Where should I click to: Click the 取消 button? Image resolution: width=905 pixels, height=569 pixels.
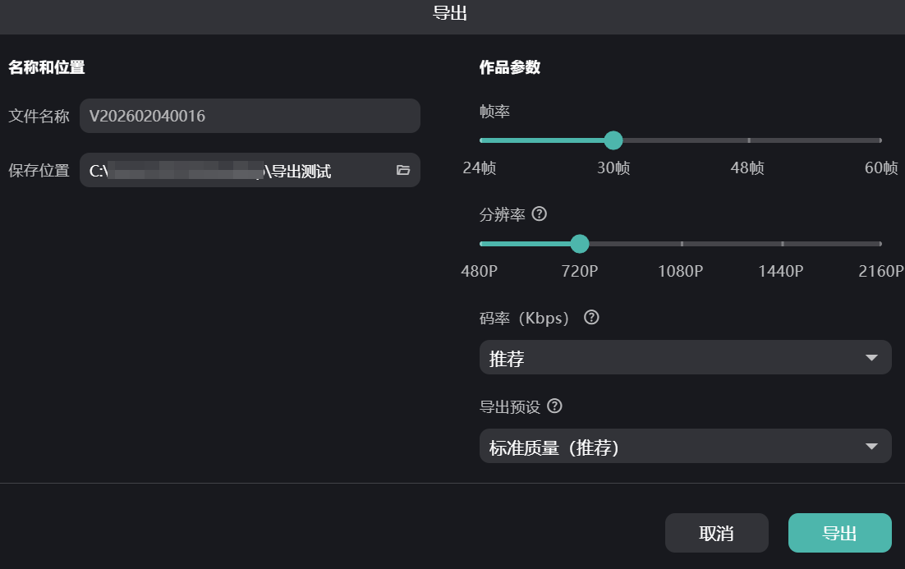point(716,533)
